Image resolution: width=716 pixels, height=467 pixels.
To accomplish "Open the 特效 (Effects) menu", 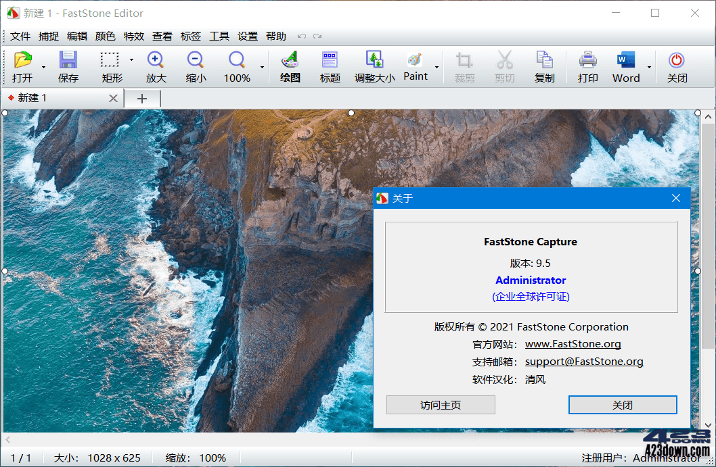I will pyautogui.click(x=134, y=36).
